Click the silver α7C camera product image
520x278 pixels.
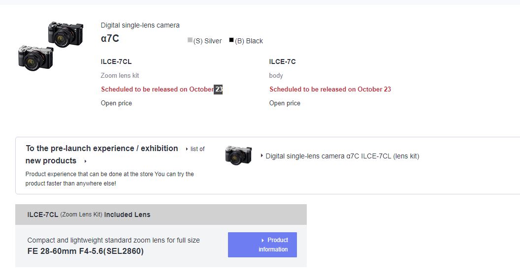(x=35, y=58)
